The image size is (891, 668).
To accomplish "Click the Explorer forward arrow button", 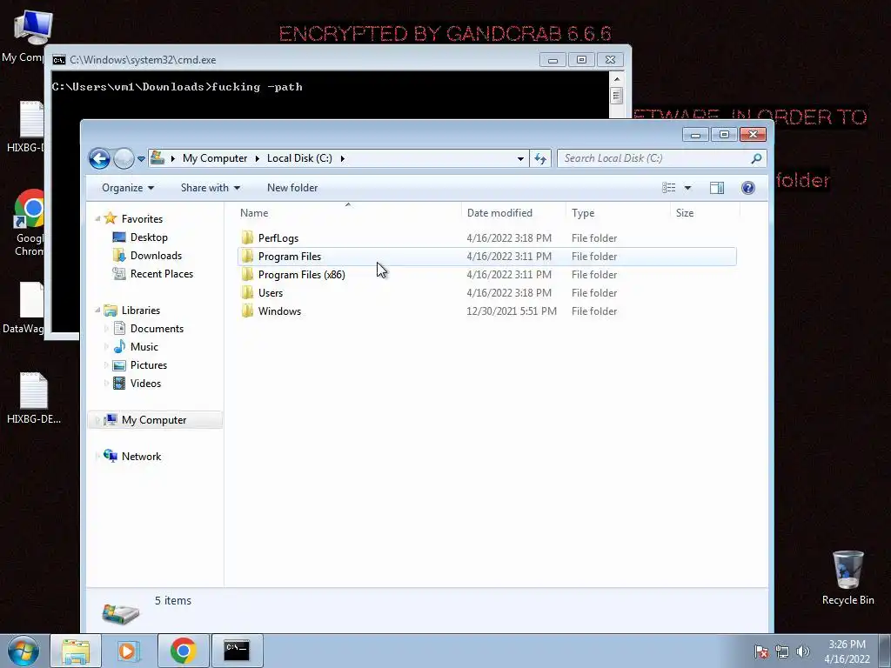I will 124,158.
